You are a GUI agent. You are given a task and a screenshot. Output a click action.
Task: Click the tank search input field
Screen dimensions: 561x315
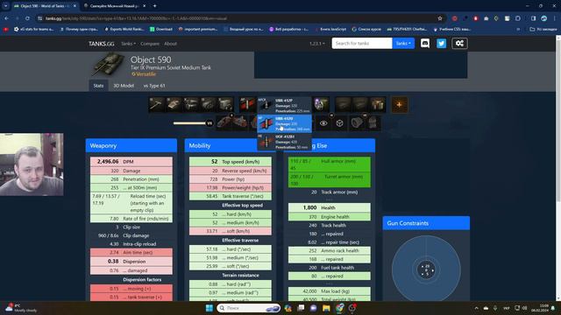pos(362,43)
